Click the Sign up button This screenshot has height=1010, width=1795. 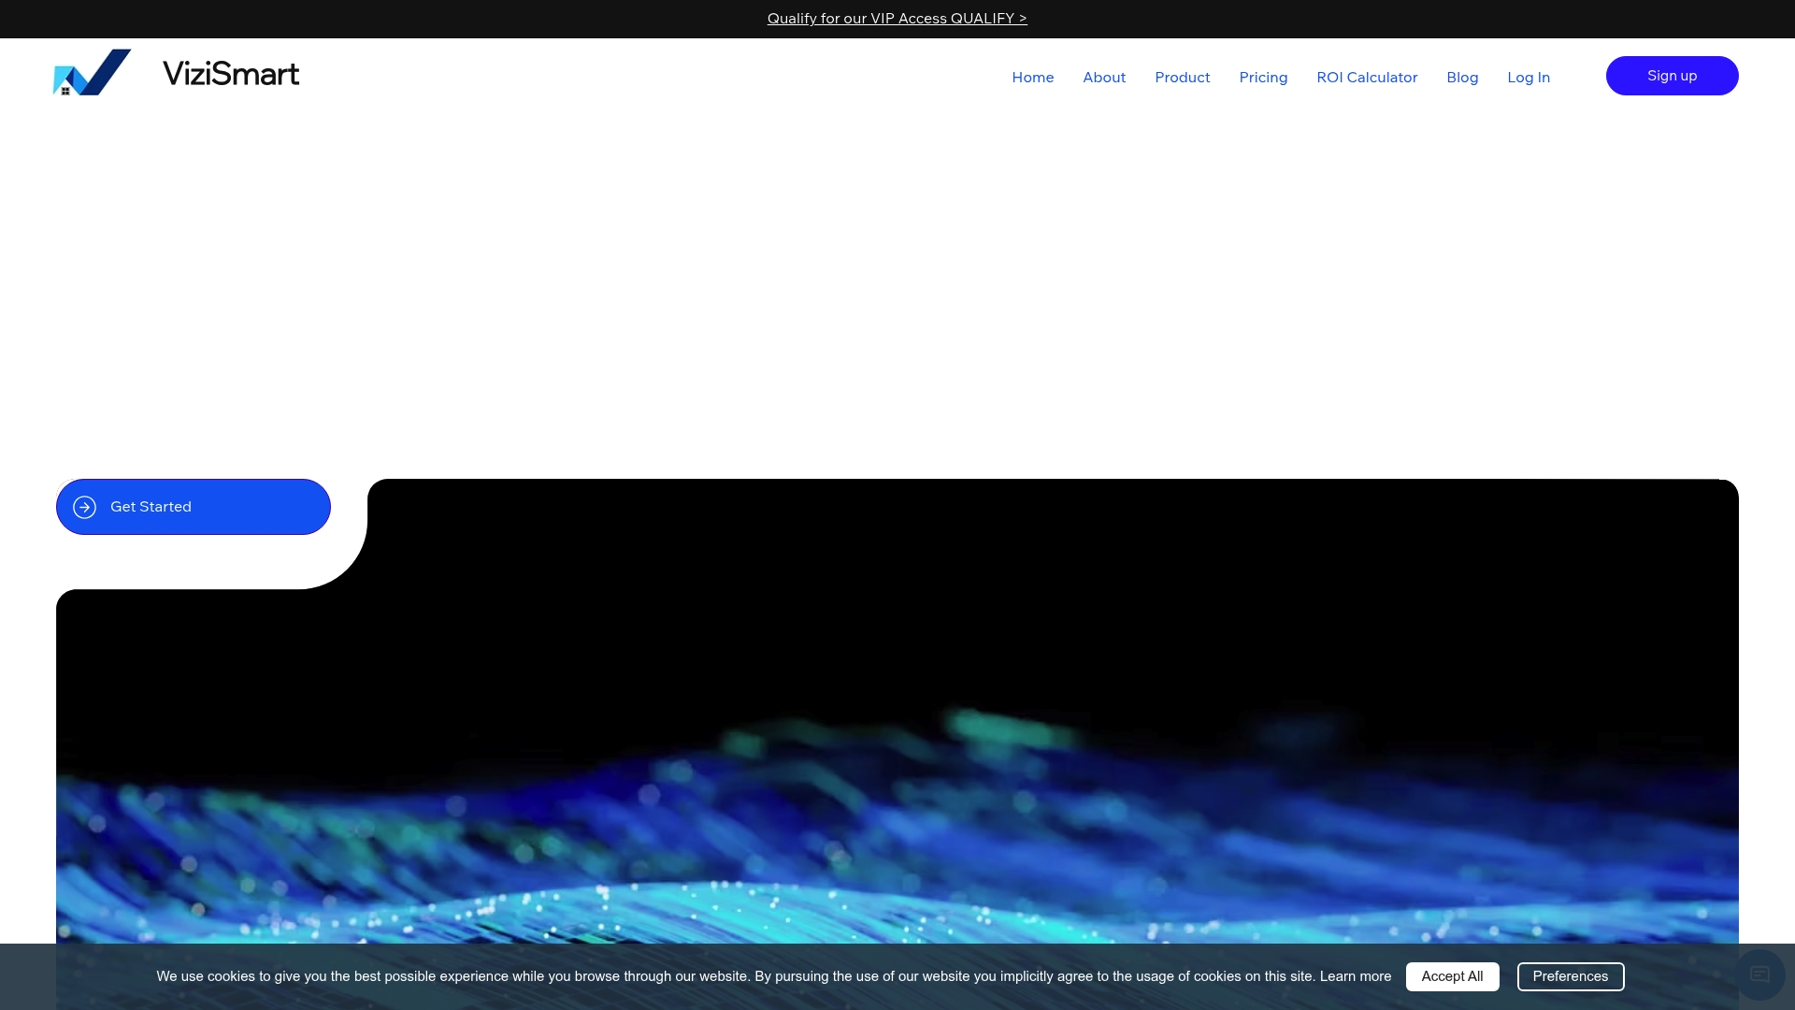[1672, 76]
